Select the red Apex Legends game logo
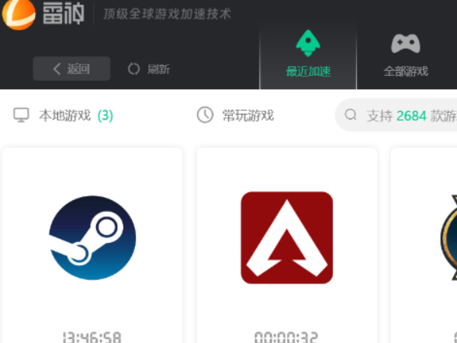The height and width of the screenshot is (343, 457). pyautogui.click(x=287, y=237)
